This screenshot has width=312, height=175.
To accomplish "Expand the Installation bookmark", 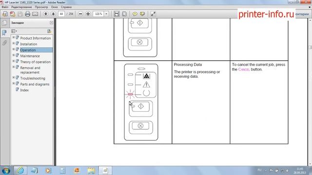I will pos(14,43).
